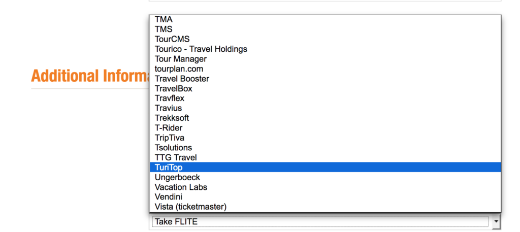
Task: Select Vacation Labs
Action: pos(181,187)
